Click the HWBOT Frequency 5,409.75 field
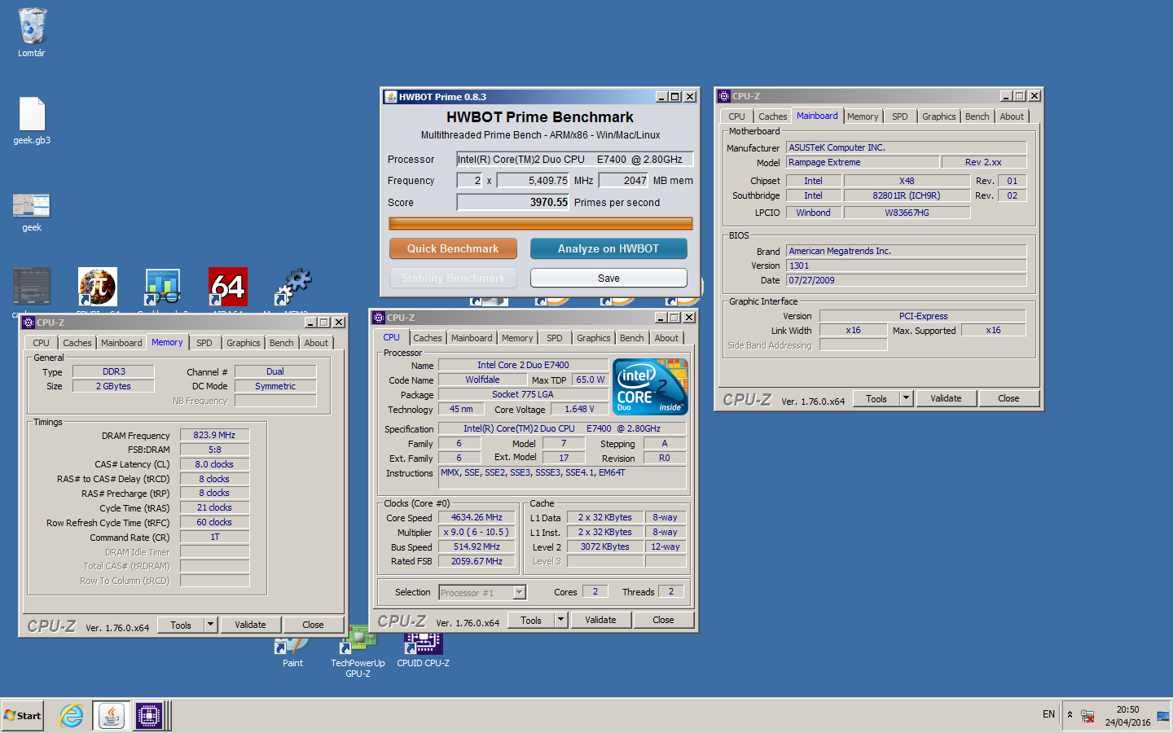This screenshot has height=733, width=1173. point(534,181)
